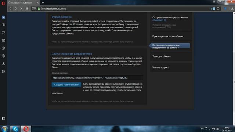Open Отправленные предложения section
This screenshot has height=132, width=235.
pos(170,17)
